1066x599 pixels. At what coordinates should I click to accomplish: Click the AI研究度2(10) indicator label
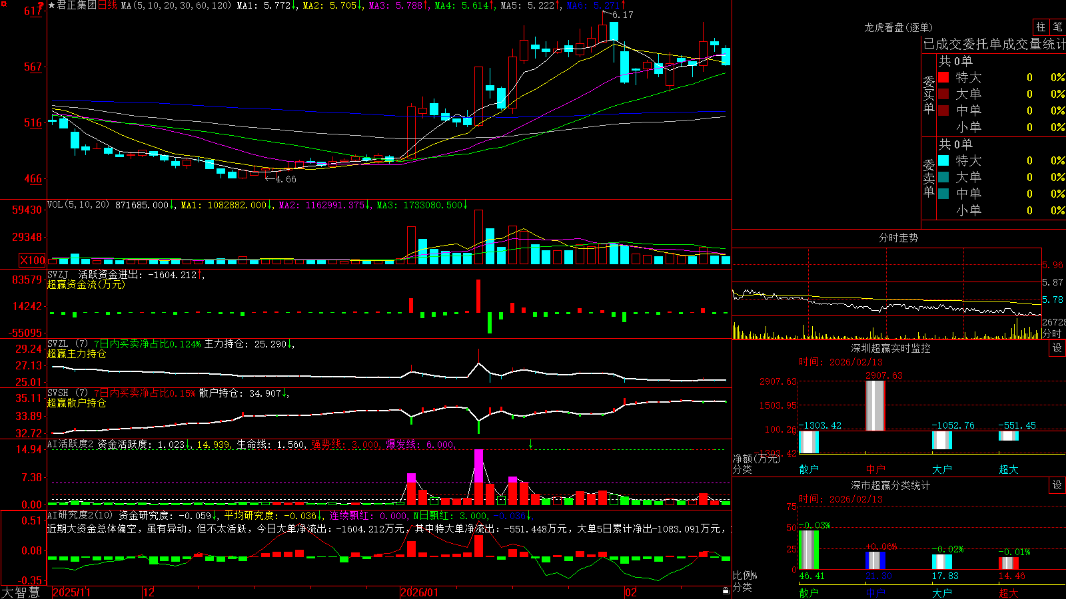coord(80,515)
